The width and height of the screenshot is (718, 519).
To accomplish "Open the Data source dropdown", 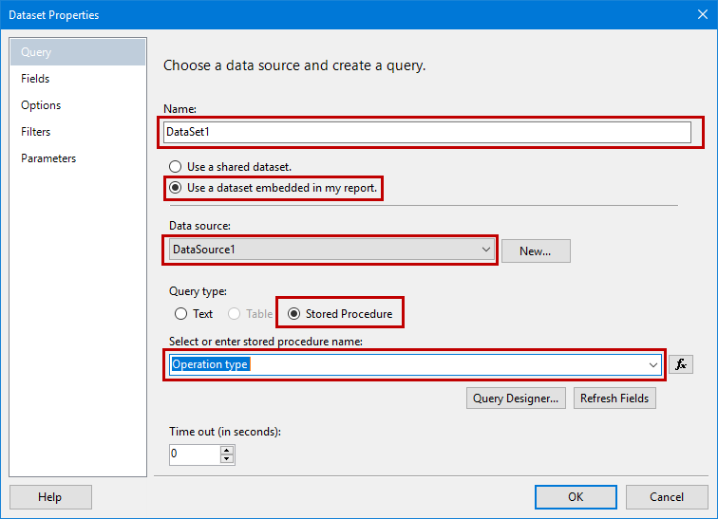I will (486, 250).
